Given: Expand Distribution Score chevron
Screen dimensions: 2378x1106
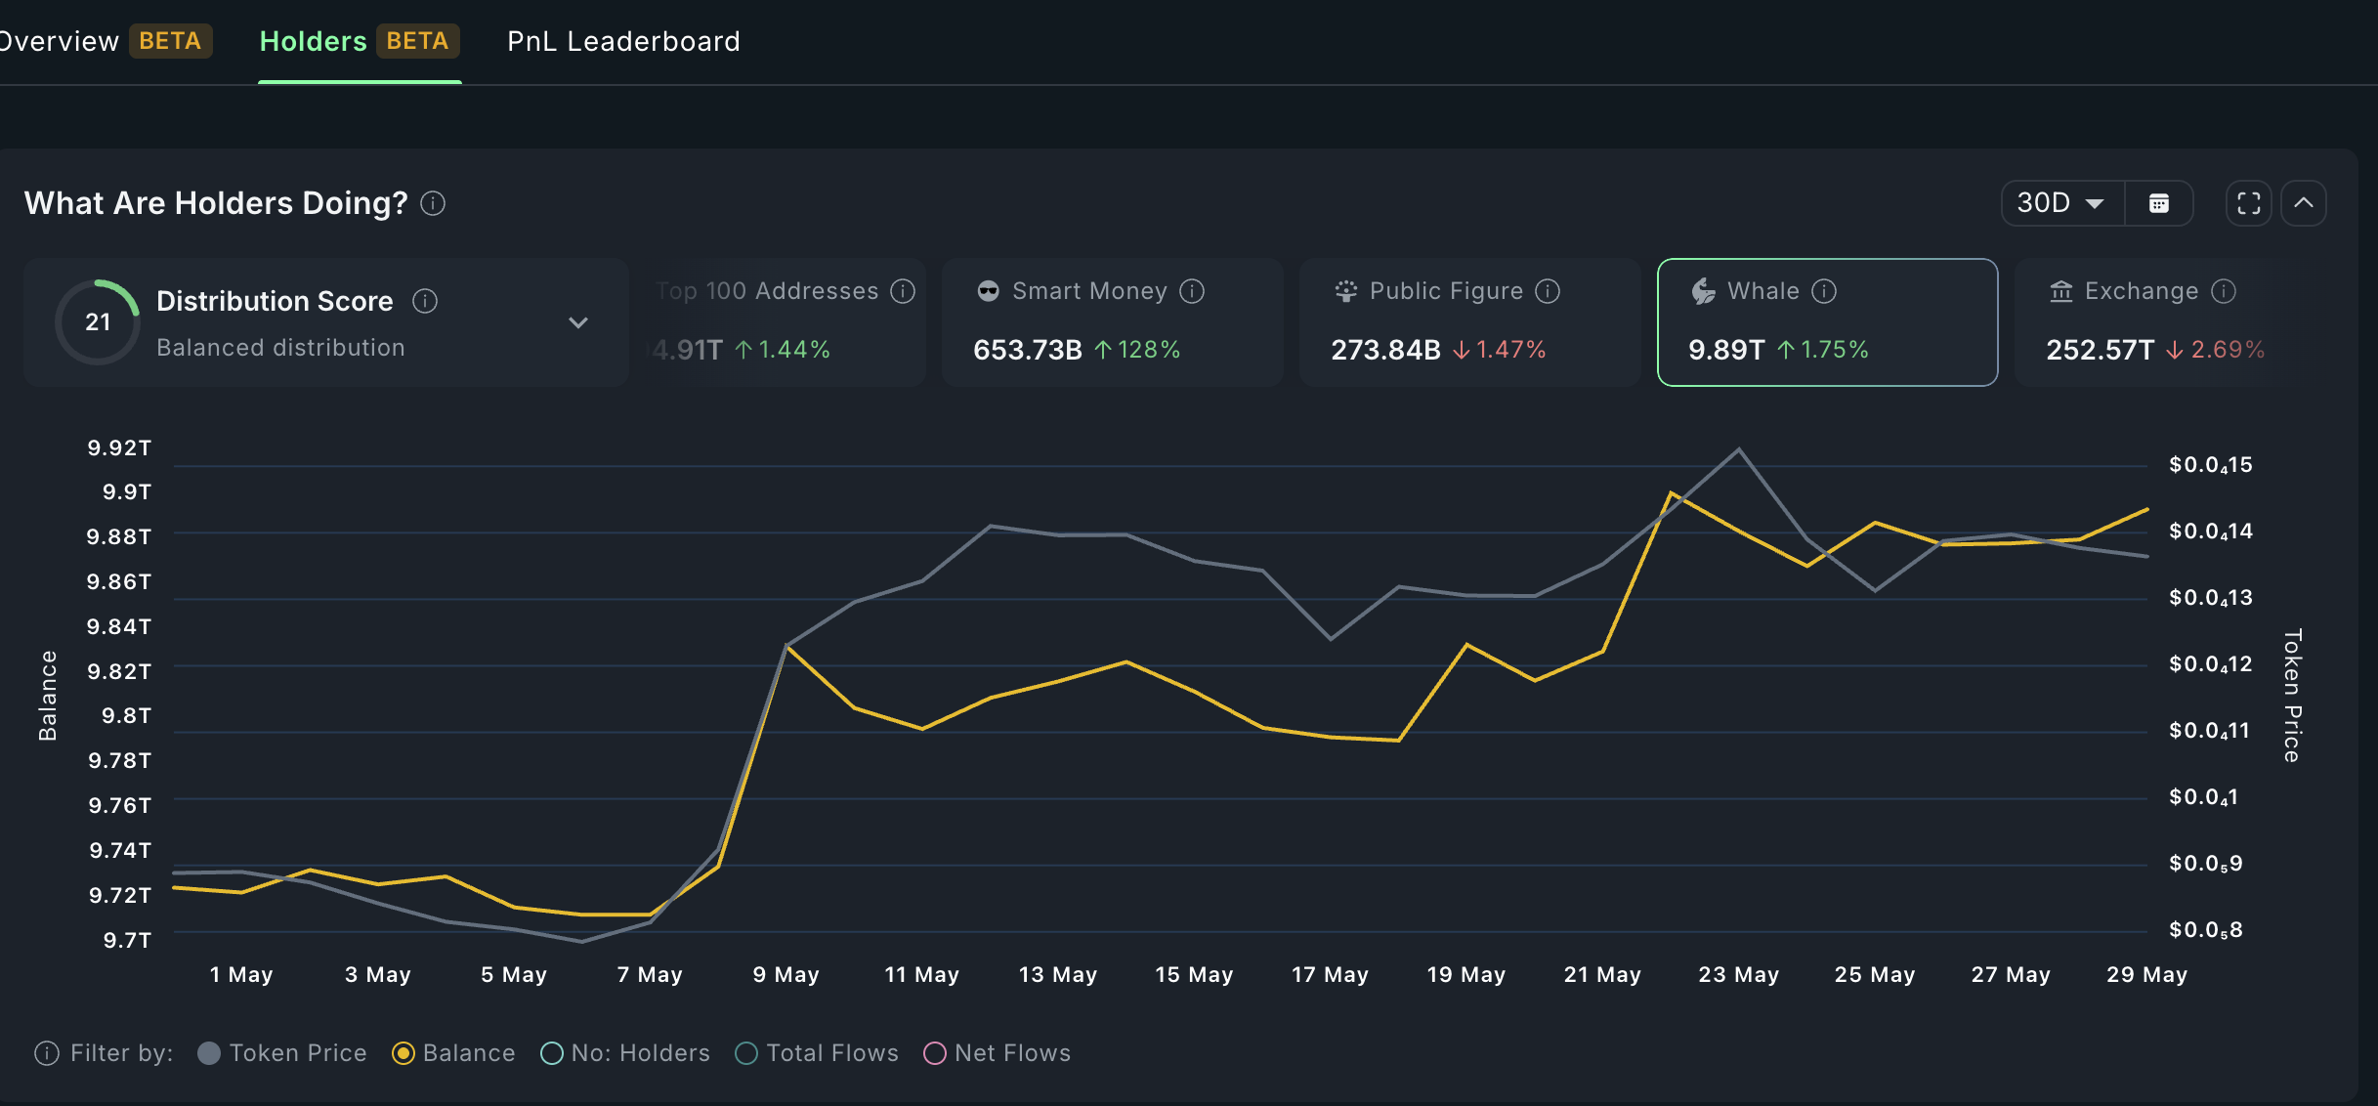Looking at the screenshot, I should click(x=578, y=322).
